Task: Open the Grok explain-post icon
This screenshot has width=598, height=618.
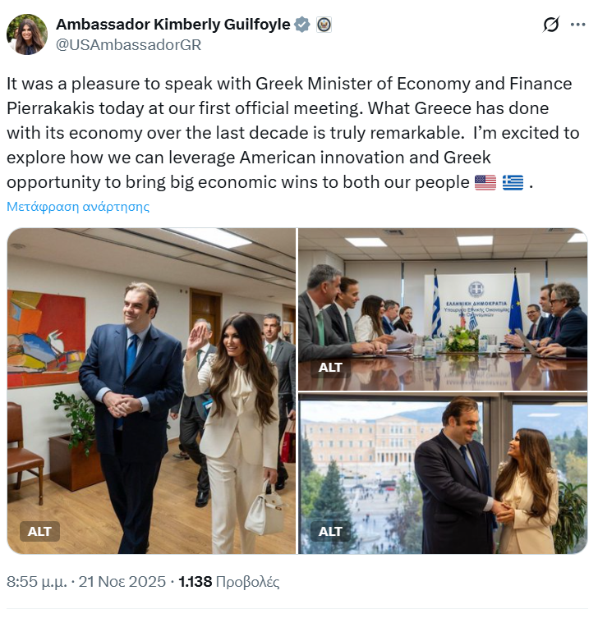Action: tap(551, 25)
